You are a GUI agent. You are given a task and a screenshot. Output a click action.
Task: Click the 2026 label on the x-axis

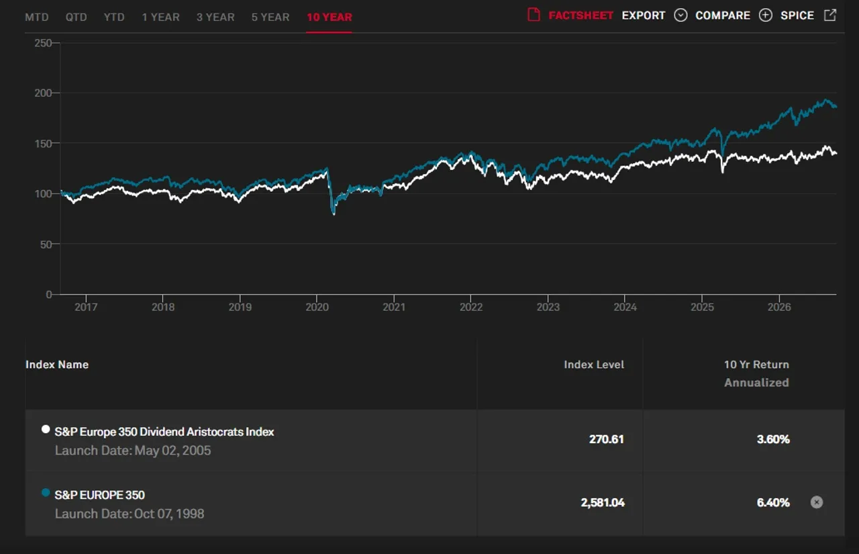779,307
